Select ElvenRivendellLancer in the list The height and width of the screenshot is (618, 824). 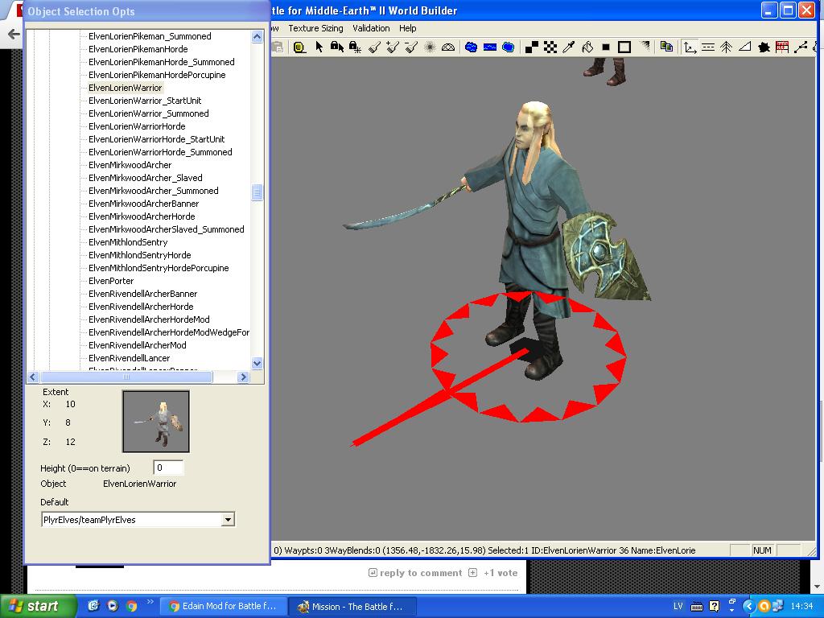[x=130, y=358]
